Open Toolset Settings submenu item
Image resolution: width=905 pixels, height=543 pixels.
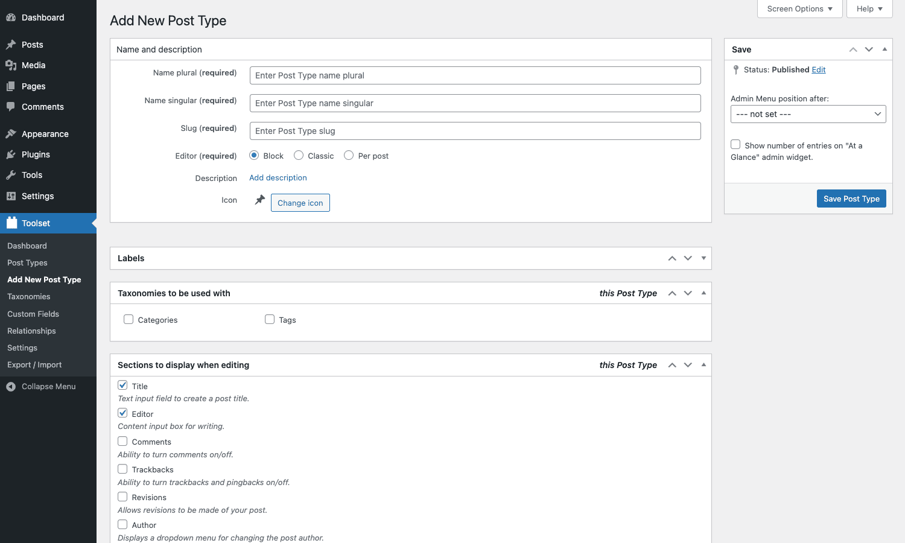[x=22, y=348]
